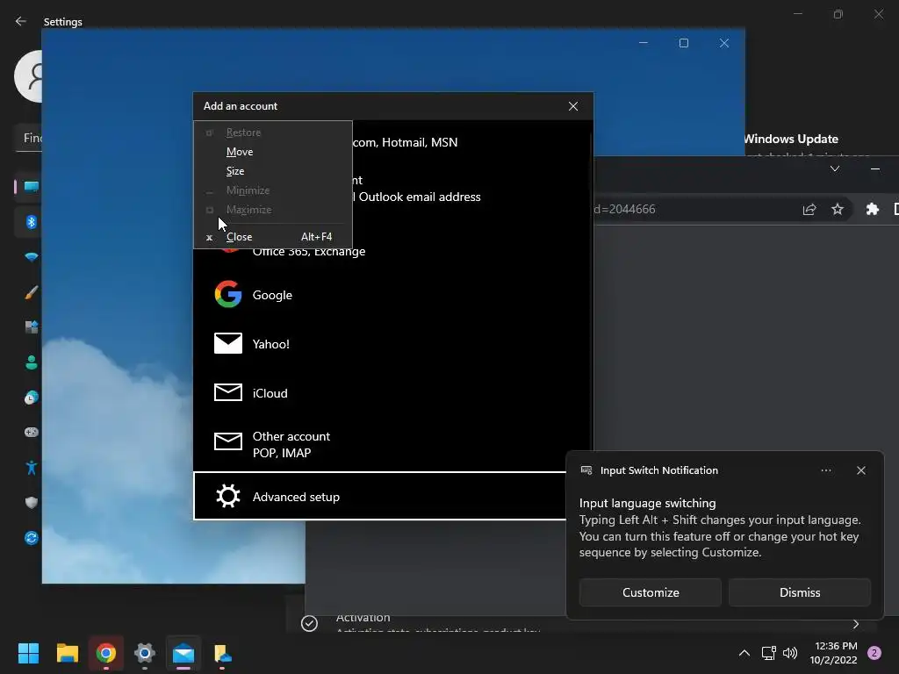Pick the iCloud envelope icon
Screen dimensions: 899x674
pyautogui.click(x=228, y=392)
